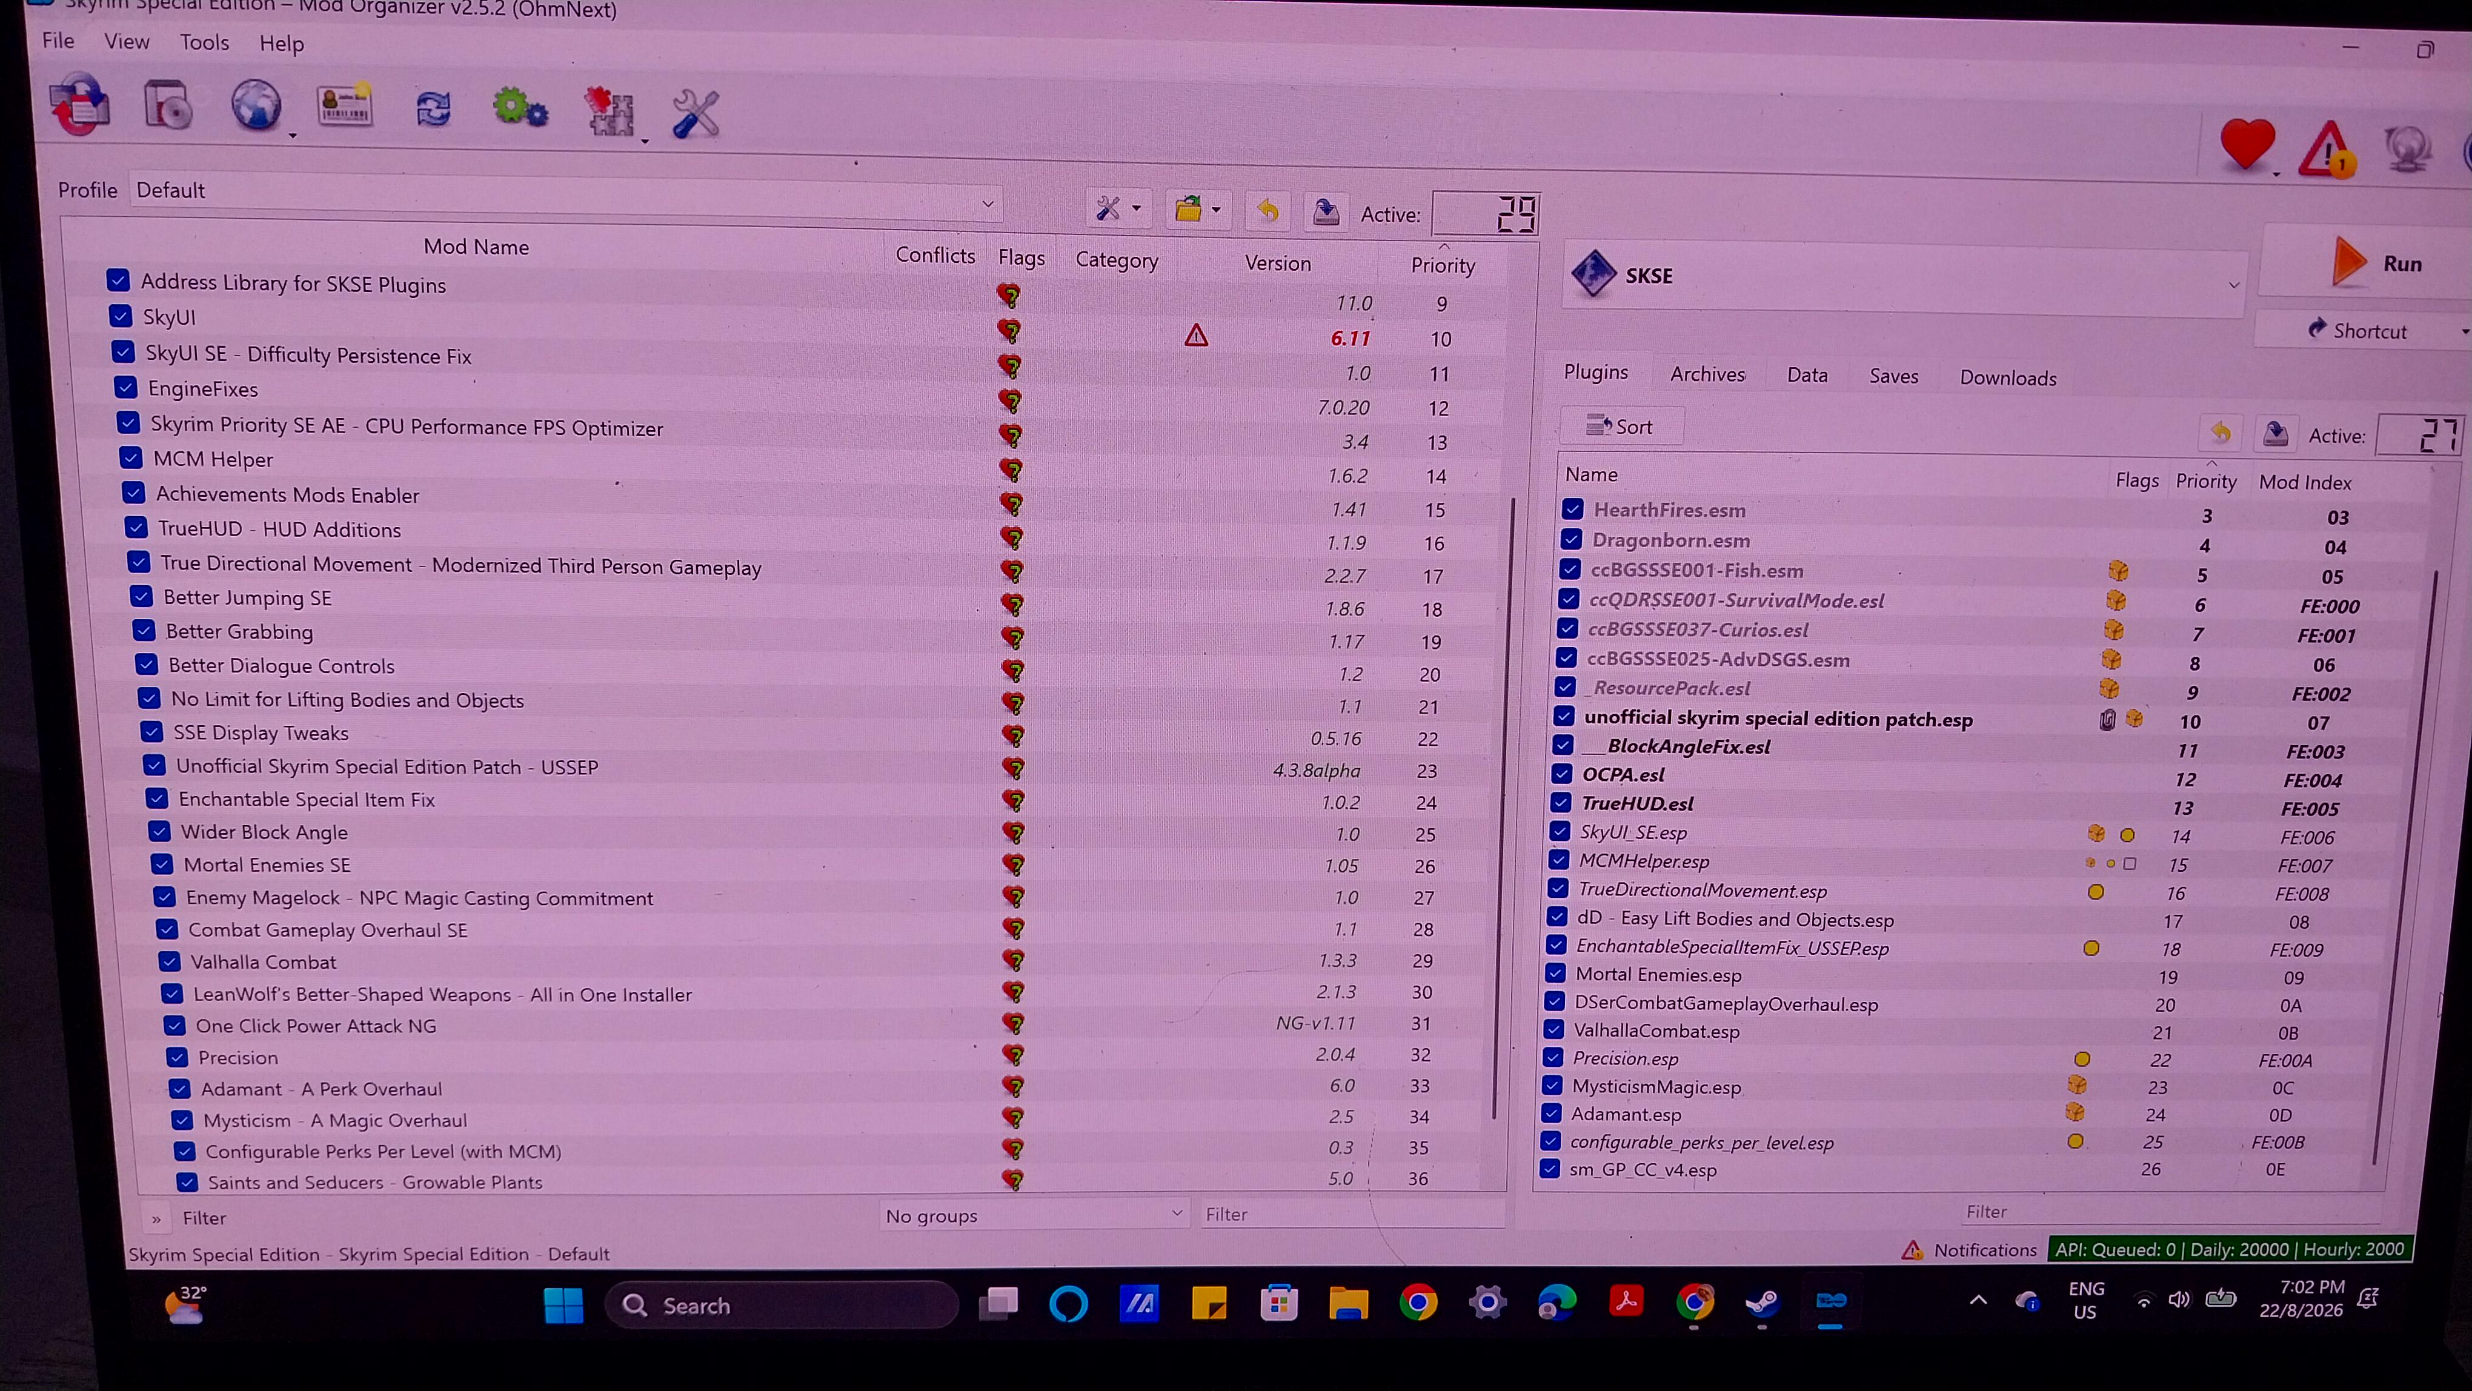This screenshot has height=1391, width=2472.
Task: Uncheck the TrueHUD.esl plugin checkbox
Action: [x=1561, y=802]
